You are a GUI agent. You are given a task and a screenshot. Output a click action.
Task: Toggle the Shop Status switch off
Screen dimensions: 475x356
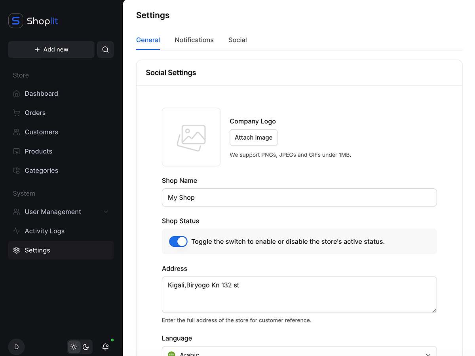point(178,241)
